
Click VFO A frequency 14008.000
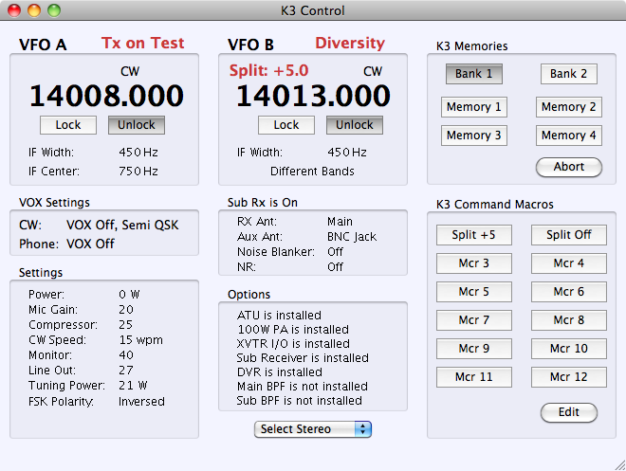(106, 96)
